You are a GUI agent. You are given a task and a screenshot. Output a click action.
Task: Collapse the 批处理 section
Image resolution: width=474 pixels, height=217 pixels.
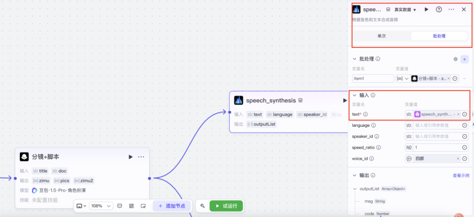[x=355, y=59]
